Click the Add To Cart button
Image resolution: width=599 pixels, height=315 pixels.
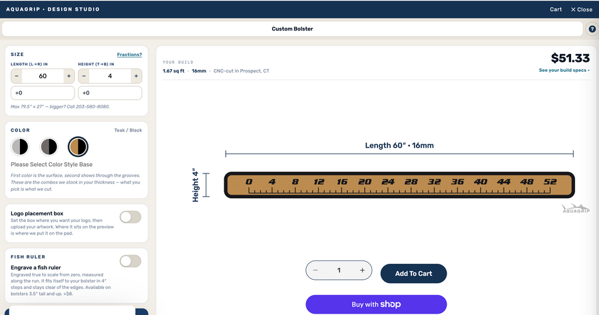pyautogui.click(x=414, y=273)
